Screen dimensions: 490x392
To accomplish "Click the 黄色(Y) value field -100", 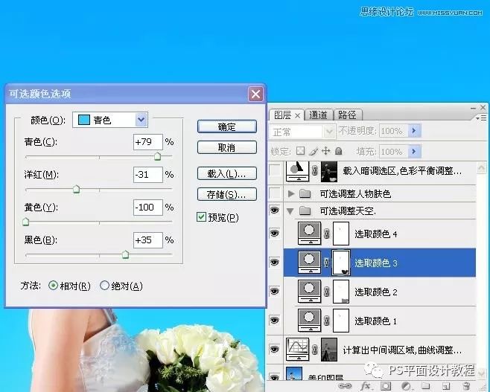I will click(147, 208).
